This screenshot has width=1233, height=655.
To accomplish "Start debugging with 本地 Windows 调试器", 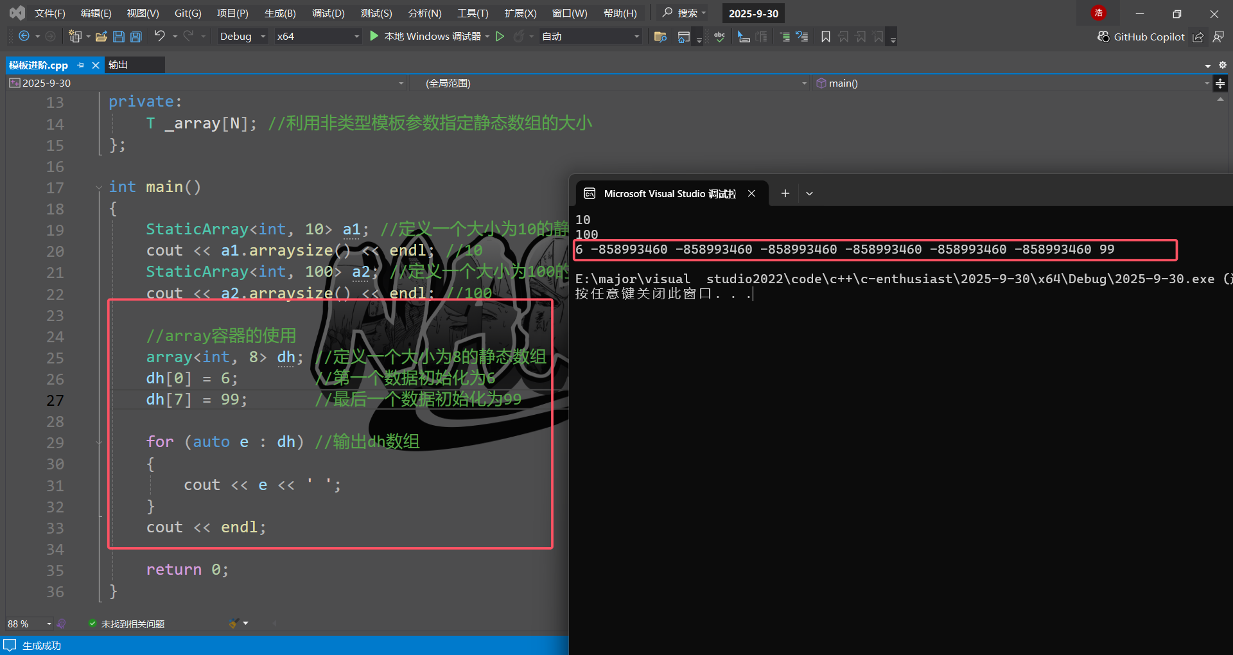I will click(426, 37).
